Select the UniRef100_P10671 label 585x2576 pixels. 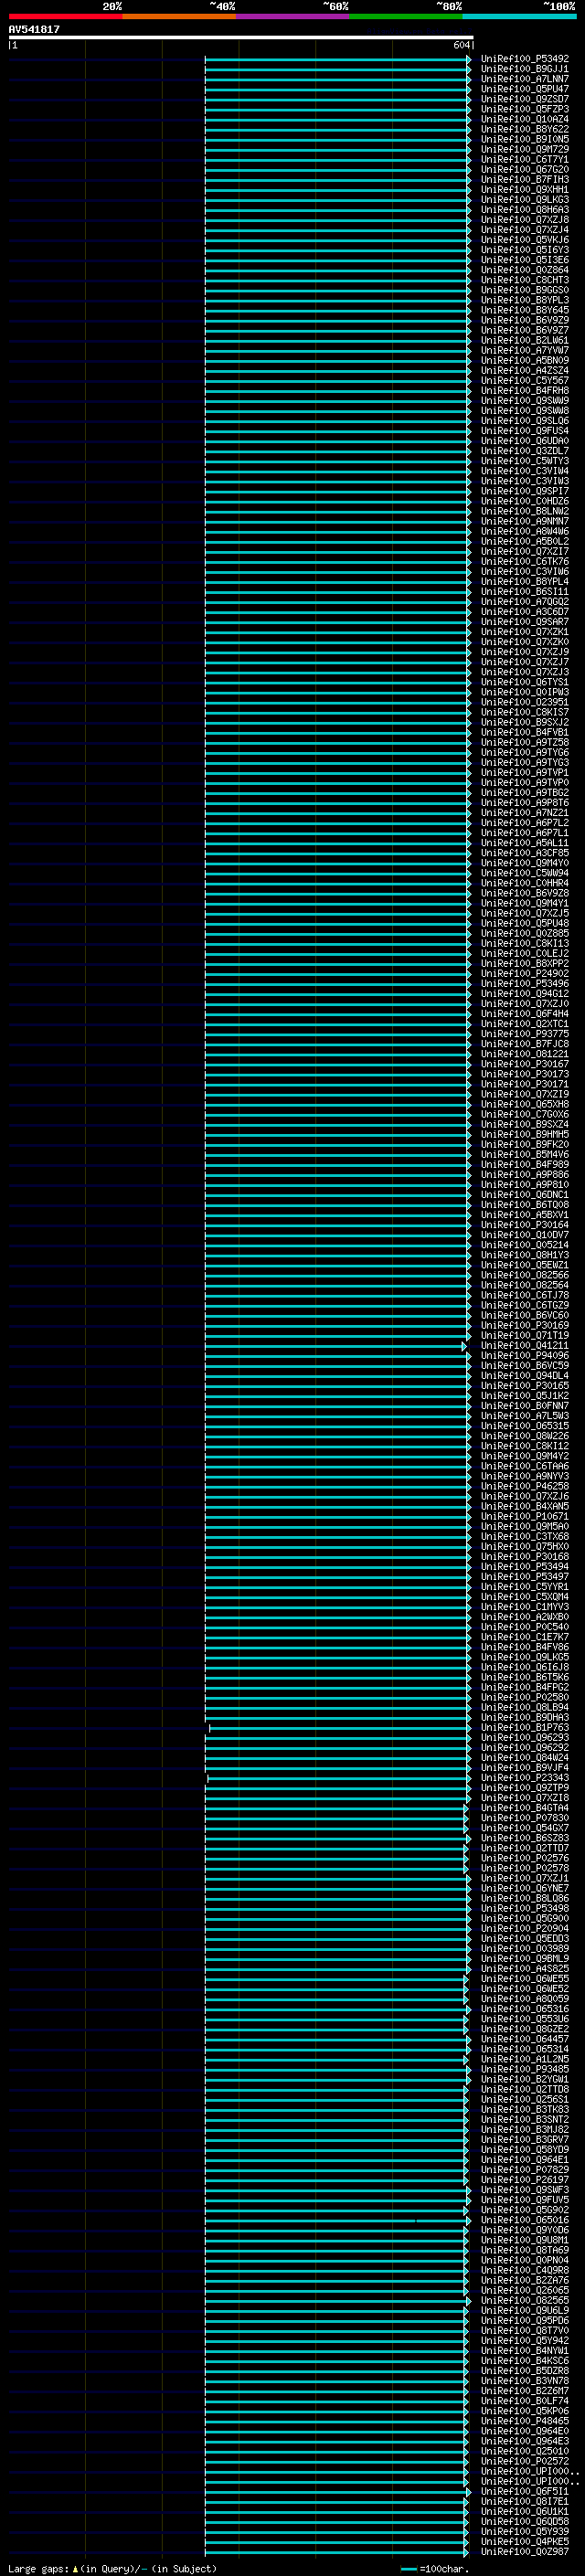coord(524,1516)
